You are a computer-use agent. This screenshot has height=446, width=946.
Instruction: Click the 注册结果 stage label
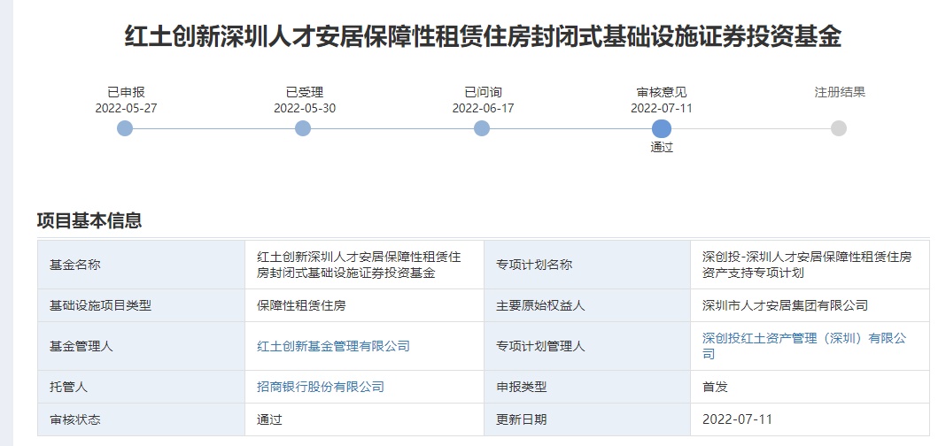840,92
